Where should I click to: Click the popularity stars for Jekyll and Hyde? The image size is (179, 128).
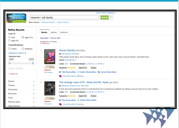click(71, 96)
